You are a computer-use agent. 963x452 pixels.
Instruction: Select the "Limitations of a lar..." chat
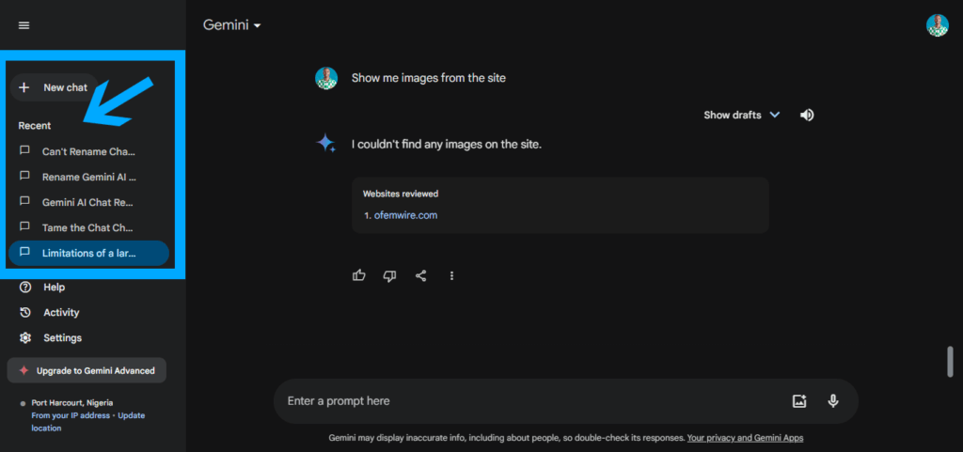[88, 253]
